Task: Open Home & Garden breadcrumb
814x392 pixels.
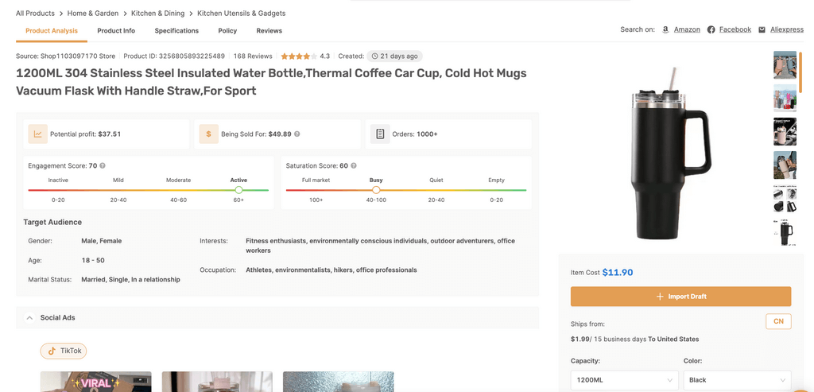Action: [x=93, y=13]
